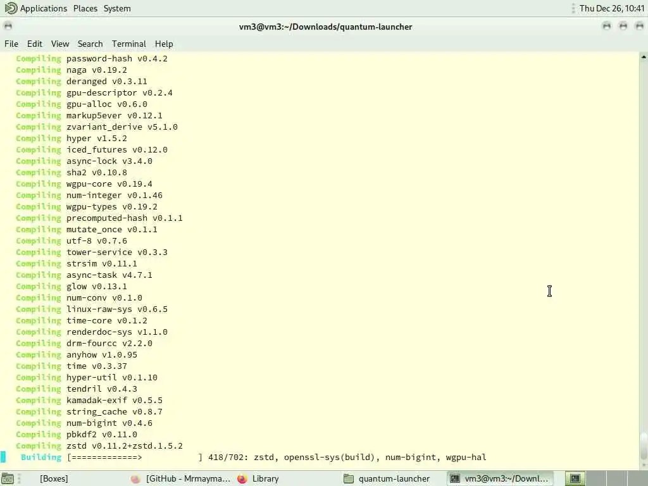648x486 pixels.
Task: Open the Terminal menu
Action: point(128,44)
